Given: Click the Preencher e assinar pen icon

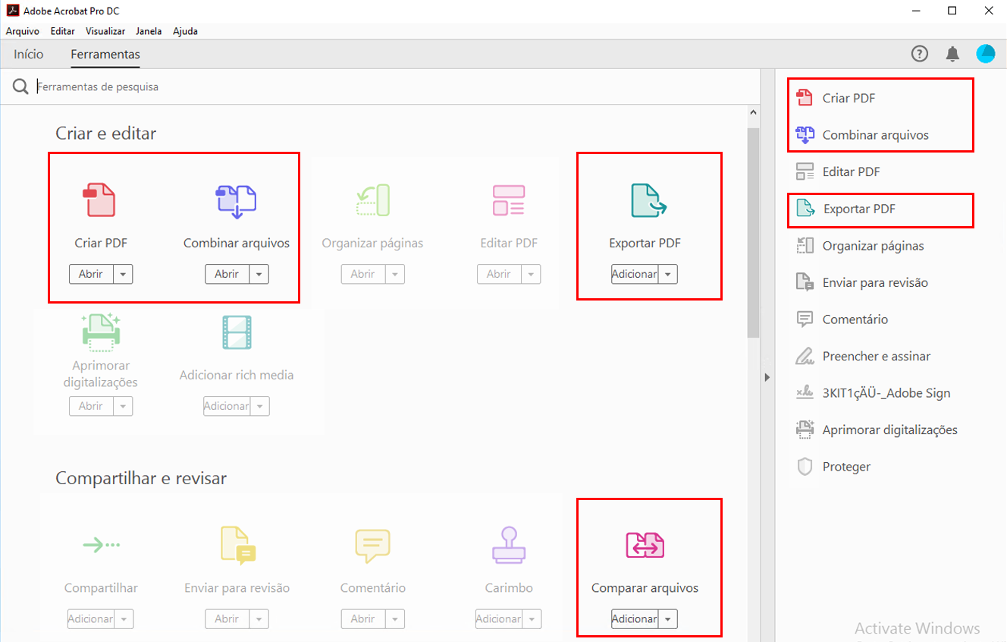Looking at the screenshot, I should pos(805,356).
